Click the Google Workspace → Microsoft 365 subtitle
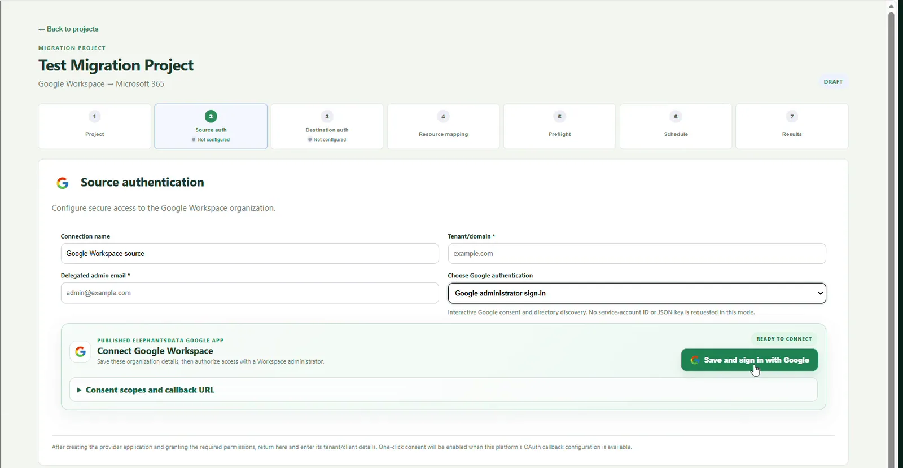Screen dimensions: 903x468 pos(101,84)
